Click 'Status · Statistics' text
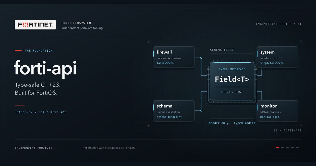Viewport: 316px width, 166px height. (270, 112)
